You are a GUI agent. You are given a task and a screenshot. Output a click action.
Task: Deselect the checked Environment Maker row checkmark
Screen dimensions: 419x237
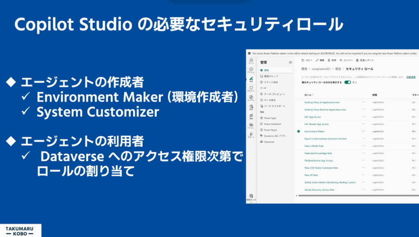[299, 131]
